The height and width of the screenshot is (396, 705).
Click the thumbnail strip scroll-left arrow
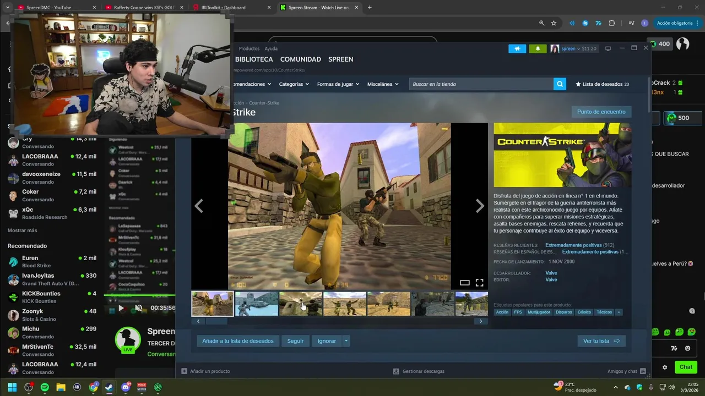click(x=198, y=321)
